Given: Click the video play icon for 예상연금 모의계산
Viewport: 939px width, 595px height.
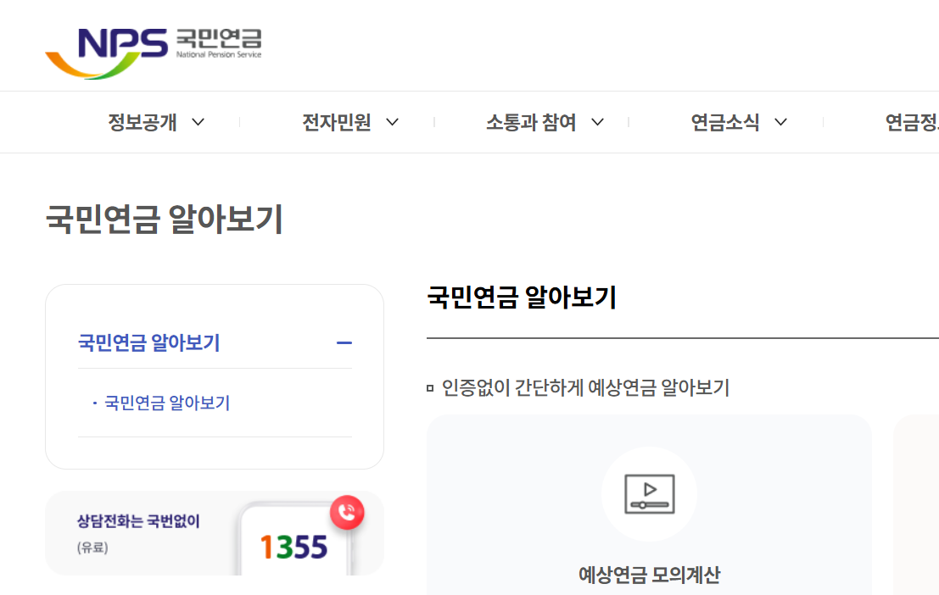Looking at the screenshot, I should tap(649, 494).
